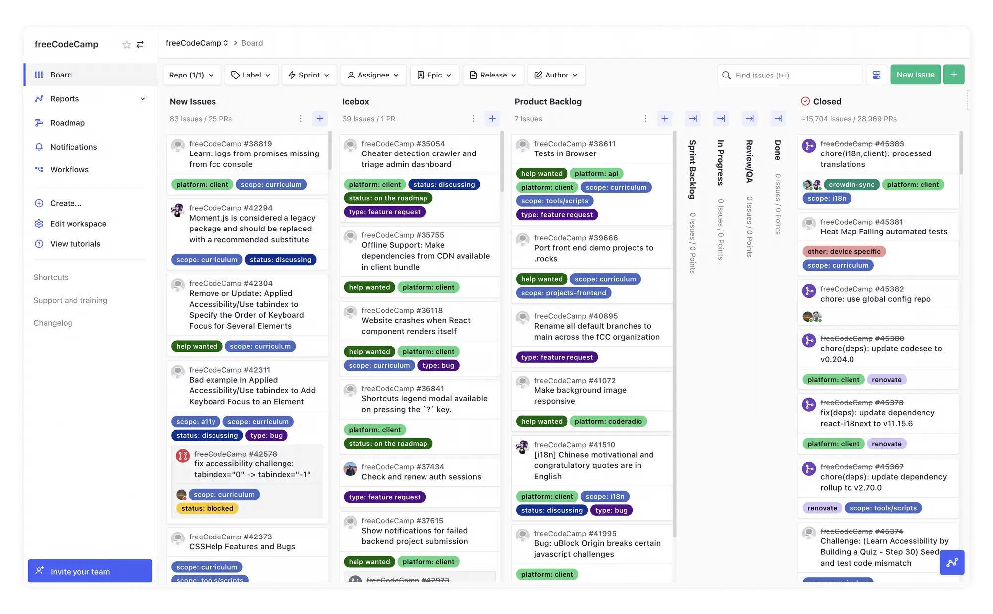Expand the collapsed Sprint Backlog pipeline
The height and width of the screenshot is (614, 993).
click(x=693, y=119)
